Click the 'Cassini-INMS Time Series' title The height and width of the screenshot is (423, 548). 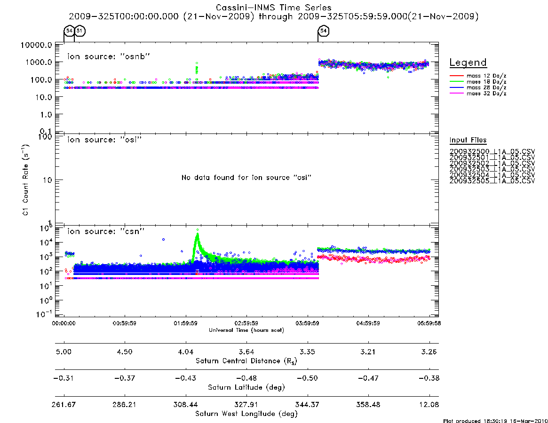click(274, 8)
